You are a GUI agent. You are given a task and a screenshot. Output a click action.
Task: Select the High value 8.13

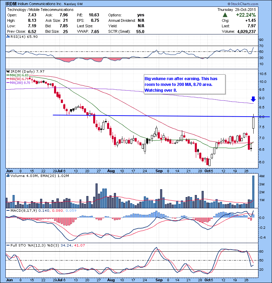pos(32,20)
